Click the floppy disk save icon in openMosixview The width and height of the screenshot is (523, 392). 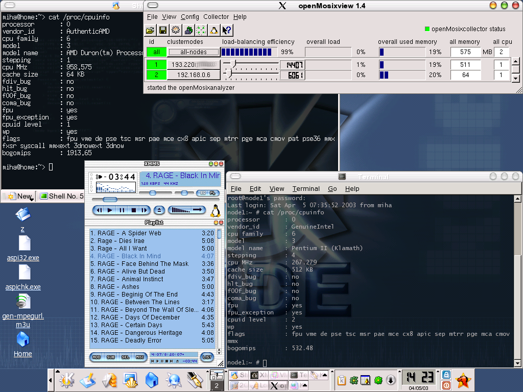coord(163,30)
